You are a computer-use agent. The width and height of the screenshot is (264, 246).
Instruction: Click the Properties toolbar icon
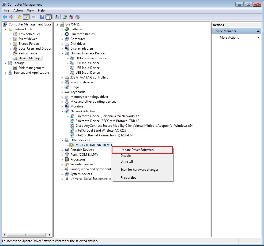click(34, 17)
